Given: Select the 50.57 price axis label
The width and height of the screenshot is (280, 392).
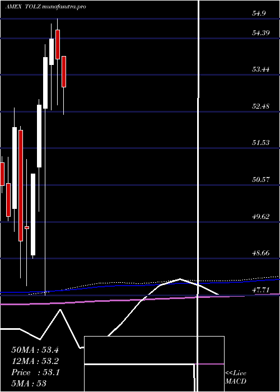Looking at the screenshot, I should click(x=260, y=180).
